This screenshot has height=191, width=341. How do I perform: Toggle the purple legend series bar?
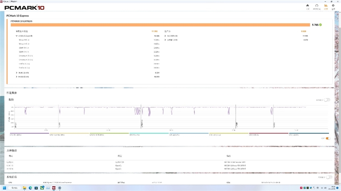coord(29,133)
